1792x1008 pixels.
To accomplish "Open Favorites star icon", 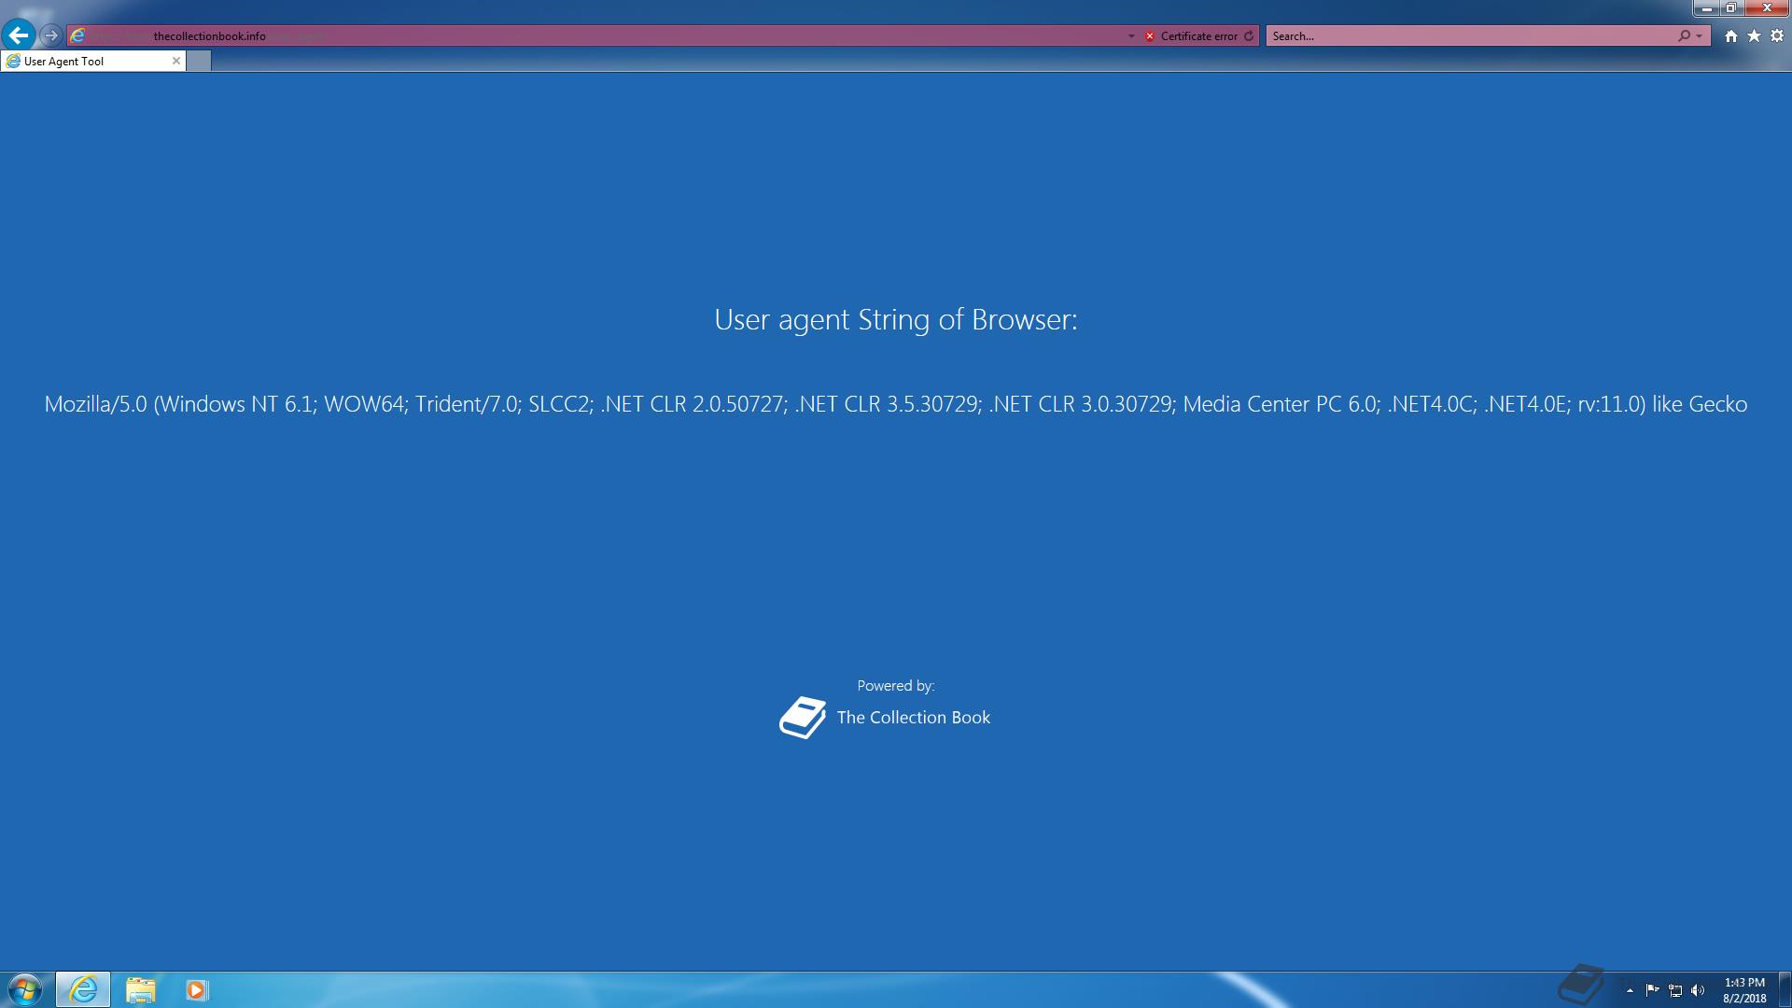I will point(1754,35).
